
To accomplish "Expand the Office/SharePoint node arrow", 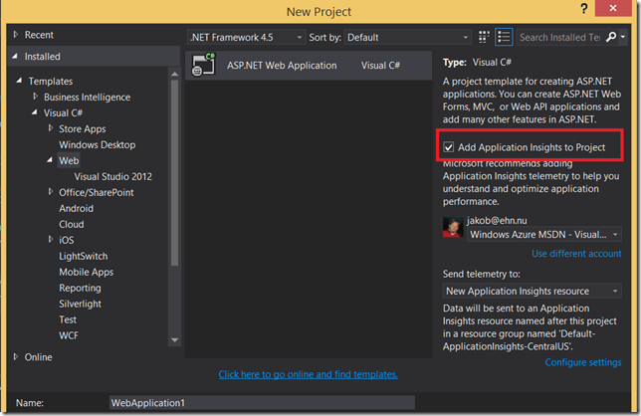I will (x=51, y=192).
